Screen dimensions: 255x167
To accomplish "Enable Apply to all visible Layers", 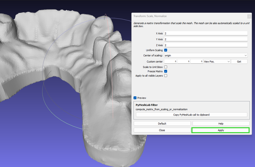I will pyautogui.click(x=165, y=75).
